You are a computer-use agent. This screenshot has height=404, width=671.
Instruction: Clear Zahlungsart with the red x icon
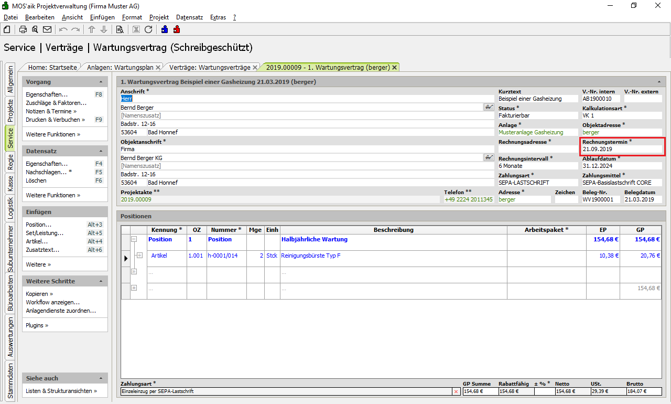pyautogui.click(x=456, y=391)
